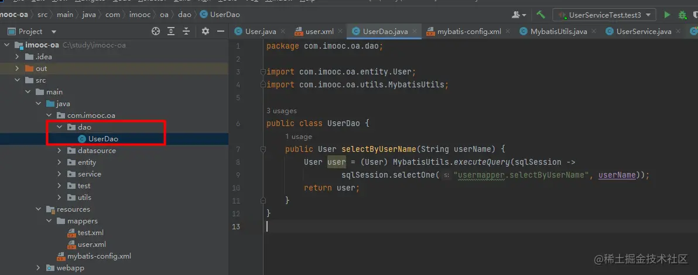The width and height of the screenshot is (698, 275).
Task: Start debugging with the bug icon
Action: (682, 15)
